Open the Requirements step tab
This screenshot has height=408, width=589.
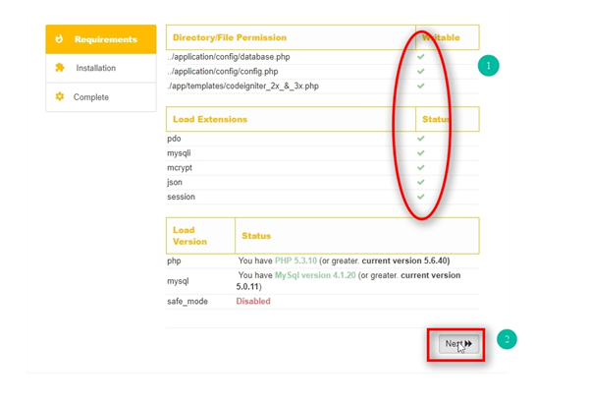coord(101,39)
